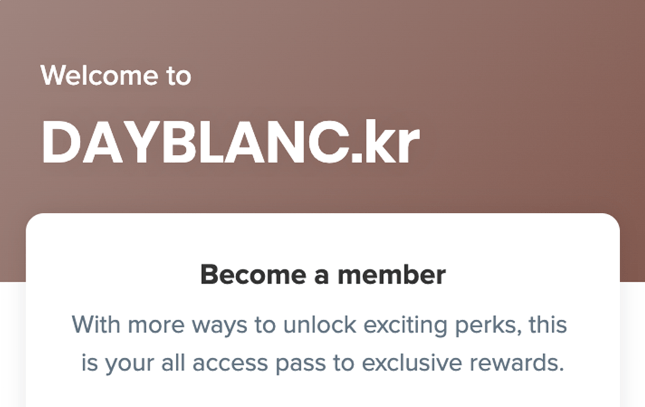Click the "Welcome to" greeting text

click(116, 76)
